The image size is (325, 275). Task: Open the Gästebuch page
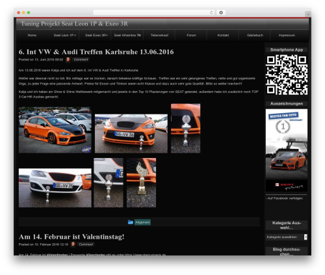click(255, 35)
